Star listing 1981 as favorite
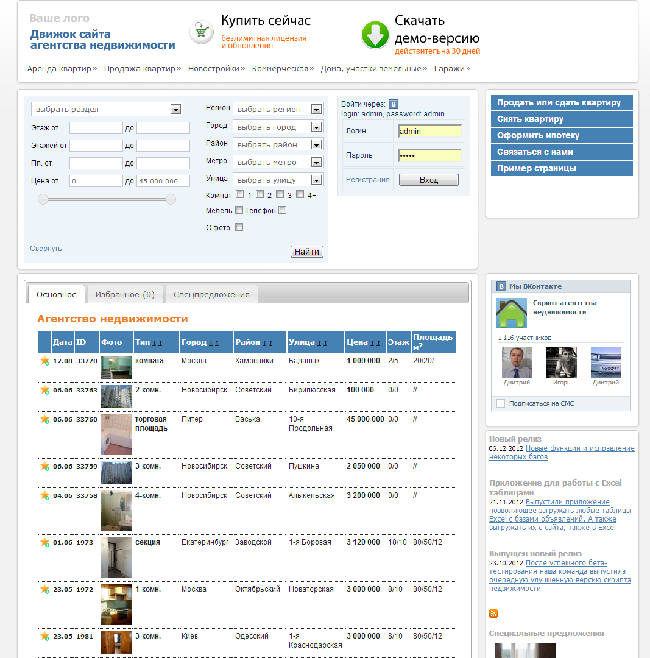The height and width of the screenshot is (658, 650). 44,637
